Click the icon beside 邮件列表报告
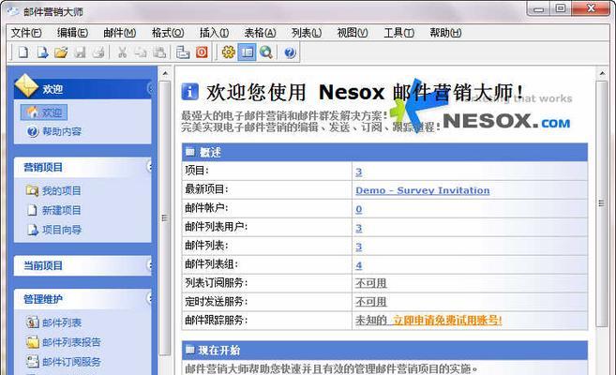The width and height of the screenshot is (616, 375). coord(33,342)
